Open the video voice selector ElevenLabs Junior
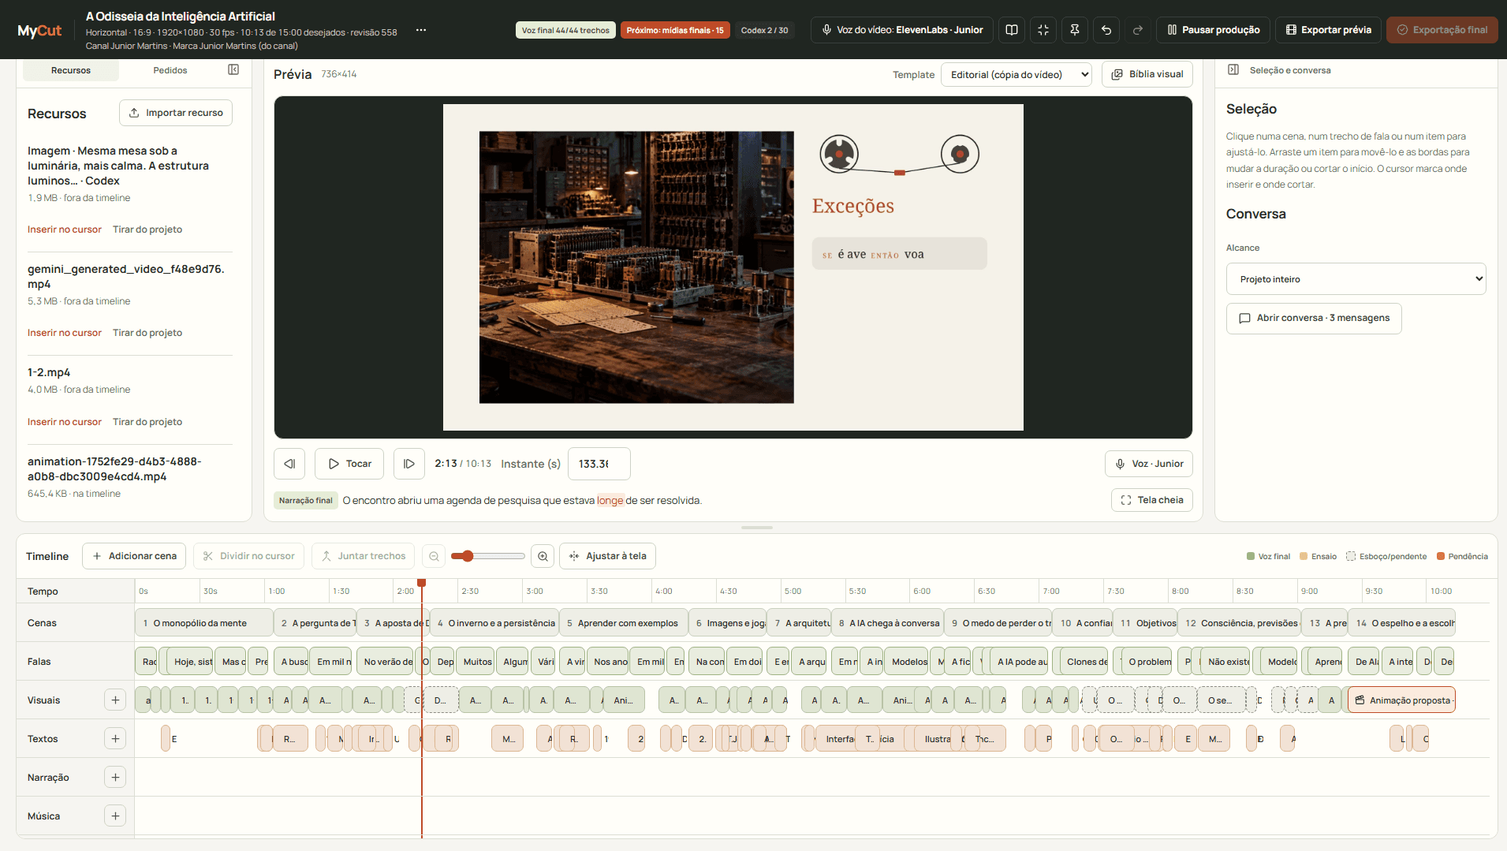Image resolution: width=1507 pixels, height=851 pixels. pyautogui.click(x=902, y=30)
